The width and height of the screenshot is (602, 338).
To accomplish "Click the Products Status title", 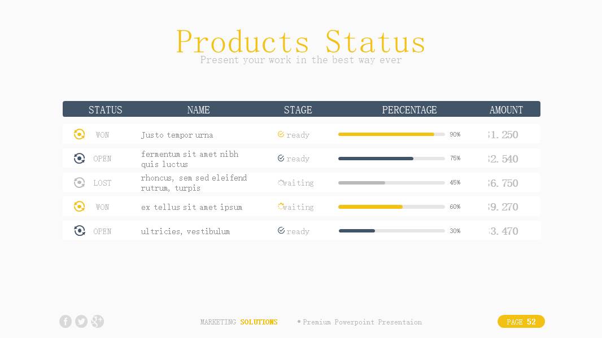I will 301,42.
